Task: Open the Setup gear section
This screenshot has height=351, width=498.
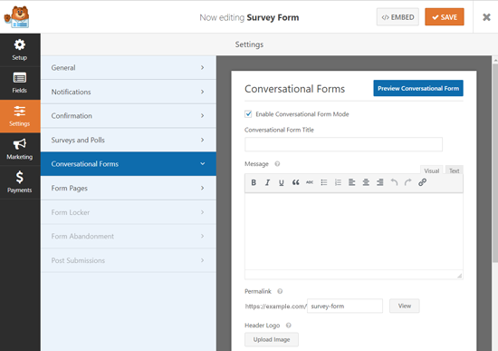Action: [x=20, y=50]
